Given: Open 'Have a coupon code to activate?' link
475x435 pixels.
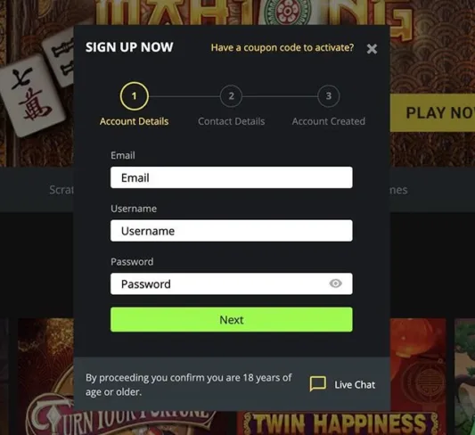Looking at the screenshot, I should 283,47.
